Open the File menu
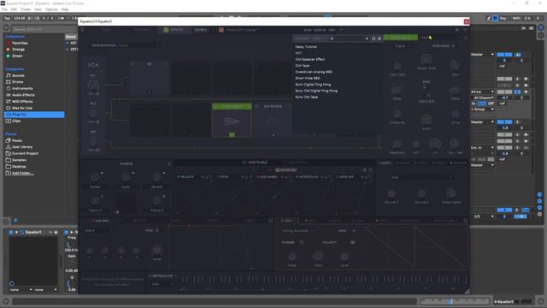This screenshot has width=547, height=308. 4,9
